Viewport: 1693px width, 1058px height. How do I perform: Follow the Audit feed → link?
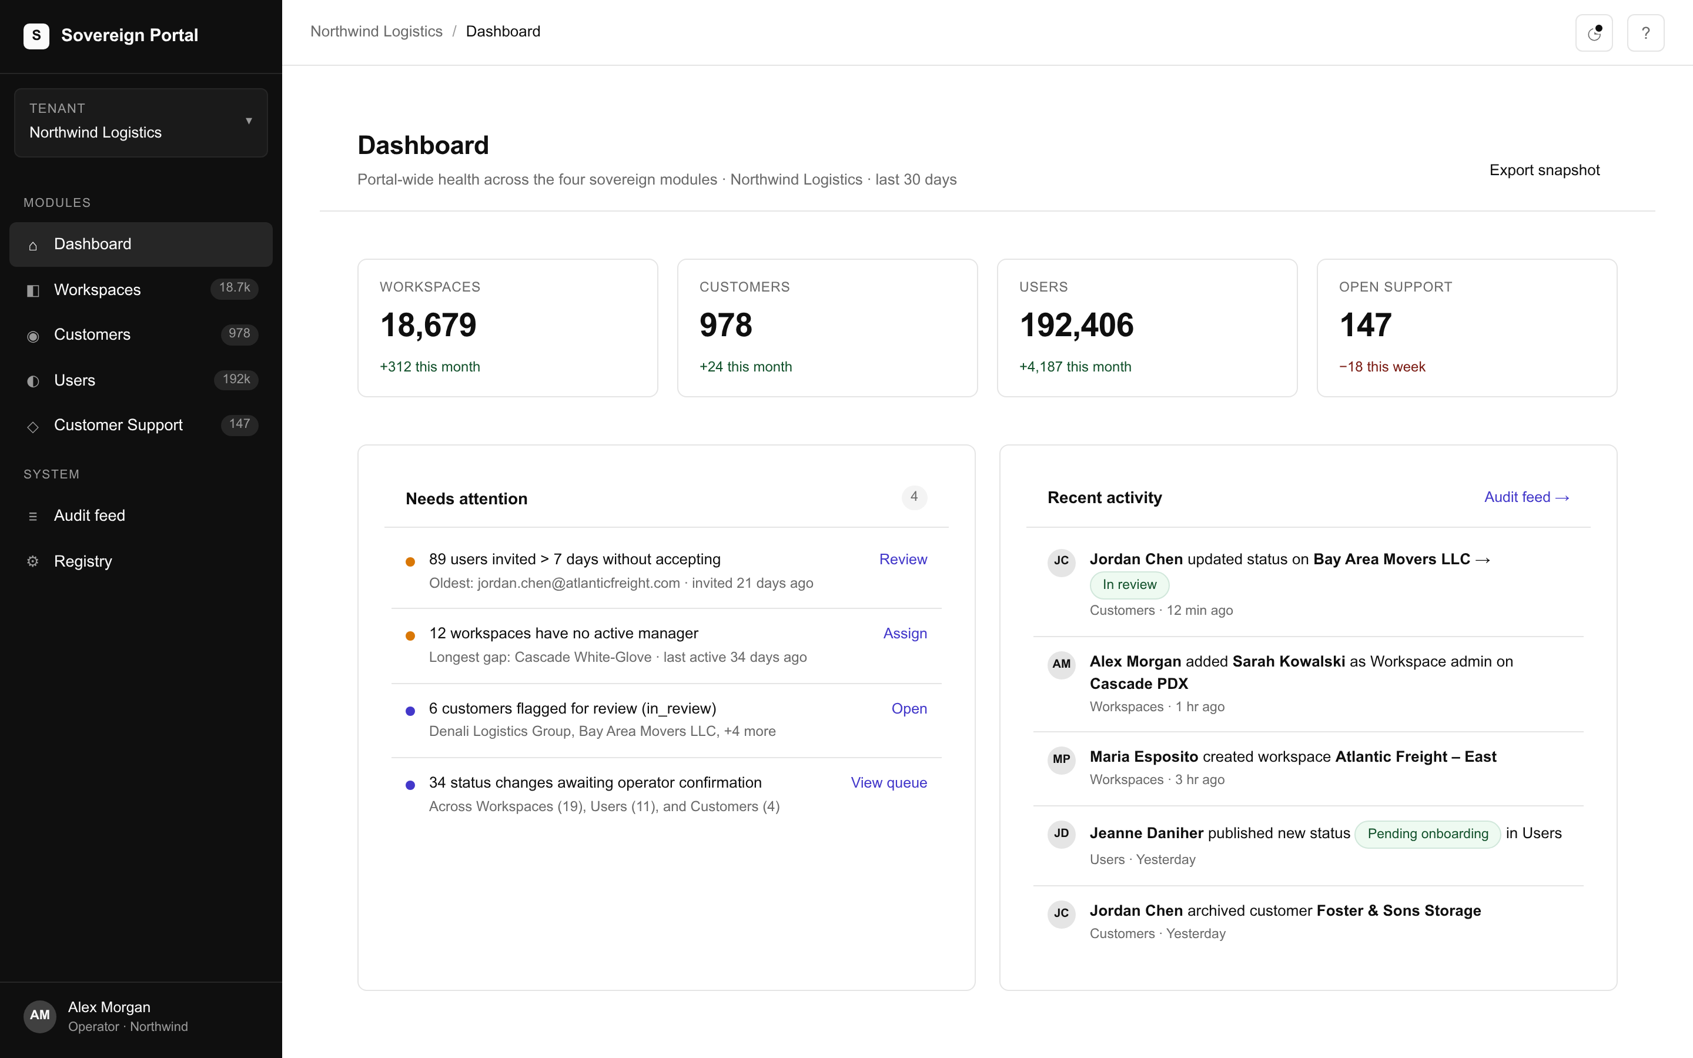tap(1527, 497)
